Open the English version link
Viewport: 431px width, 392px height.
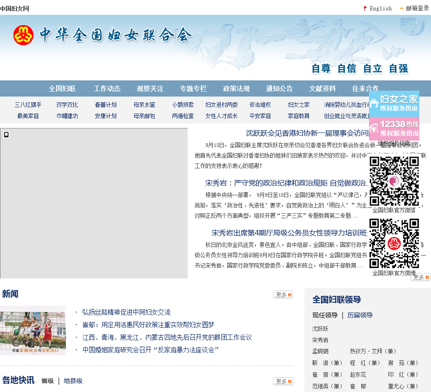click(381, 9)
